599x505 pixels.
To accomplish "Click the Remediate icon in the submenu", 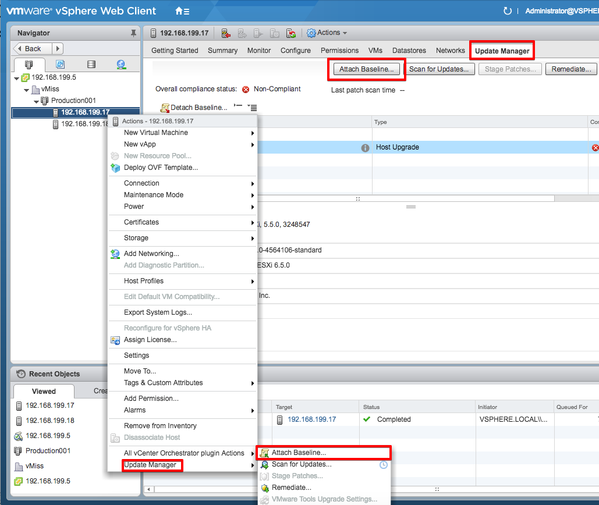I will click(265, 488).
